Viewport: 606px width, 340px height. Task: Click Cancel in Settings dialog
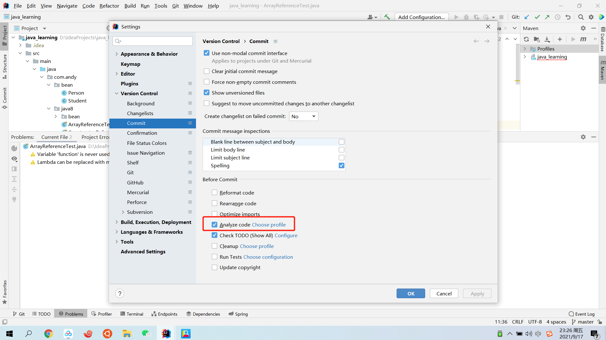pos(444,294)
